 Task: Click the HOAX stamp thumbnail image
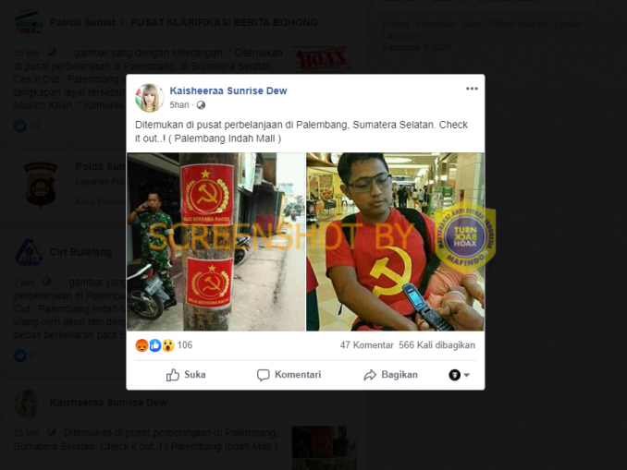point(324,59)
